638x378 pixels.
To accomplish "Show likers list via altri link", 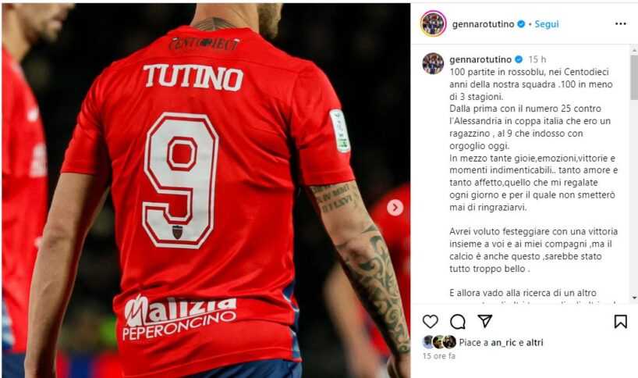I will (534, 343).
